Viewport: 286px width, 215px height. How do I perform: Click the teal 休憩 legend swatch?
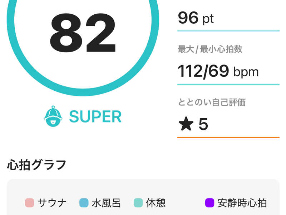pyautogui.click(x=138, y=203)
